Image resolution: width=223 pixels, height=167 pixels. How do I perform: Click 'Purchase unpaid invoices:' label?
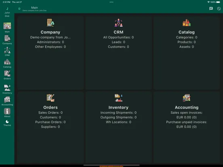[187, 122]
